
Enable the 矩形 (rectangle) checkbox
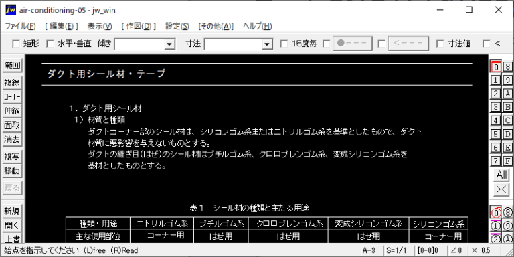[15, 44]
